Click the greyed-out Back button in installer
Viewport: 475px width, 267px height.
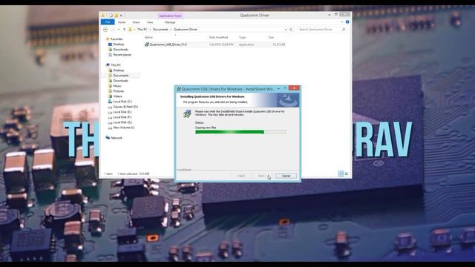pos(240,176)
